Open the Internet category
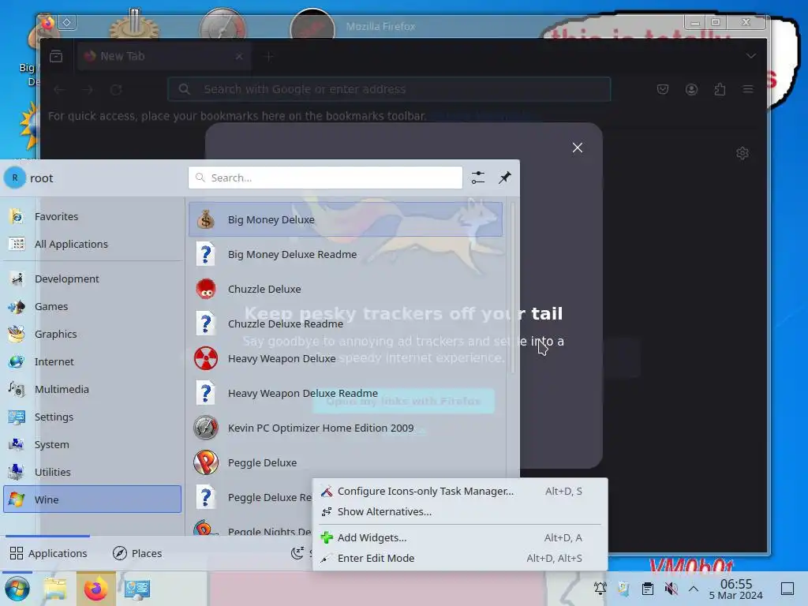Image resolution: width=808 pixels, height=606 pixels. pos(92,361)
